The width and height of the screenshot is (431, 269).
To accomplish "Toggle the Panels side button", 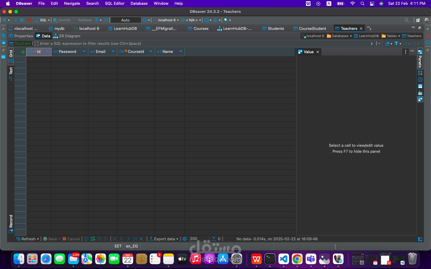I will tap(420, 59).
